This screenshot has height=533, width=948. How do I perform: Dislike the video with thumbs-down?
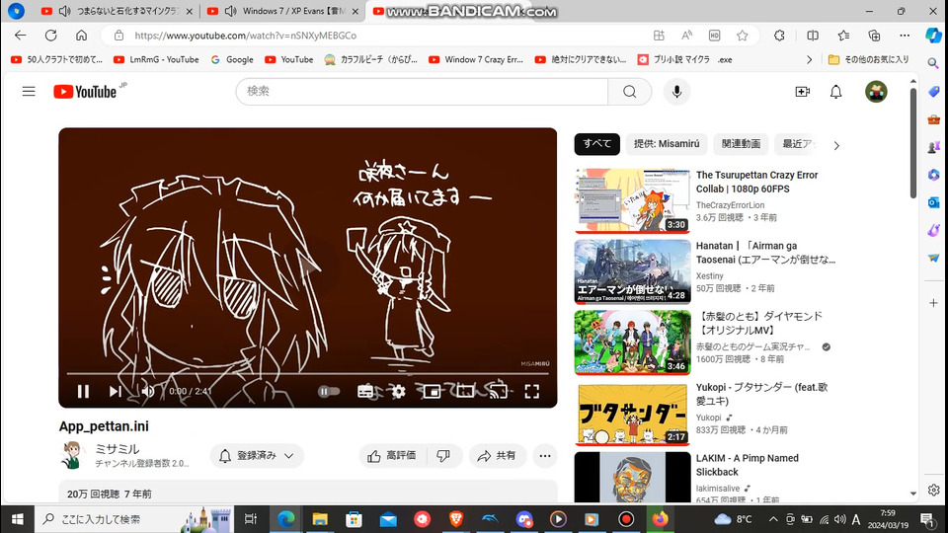(443, 456)
